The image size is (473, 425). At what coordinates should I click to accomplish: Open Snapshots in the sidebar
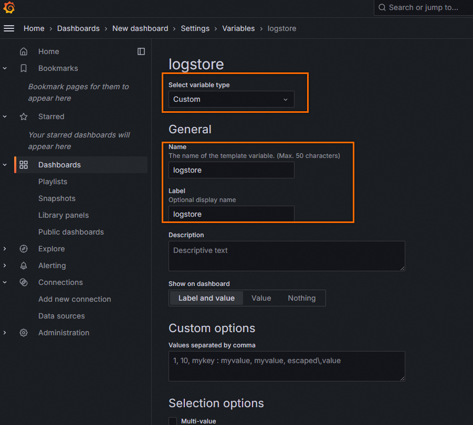click(x=57, y=198)
